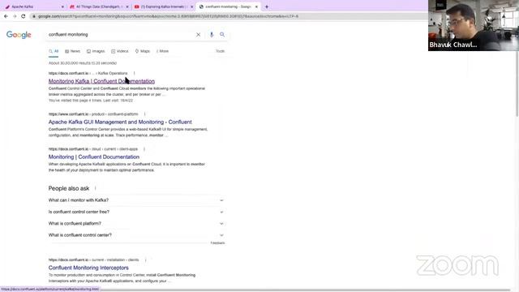Open Monitoring | Confluent Documentation link
Image resolution: width=519 pixels, height=292 pixels.
(94, 157)
